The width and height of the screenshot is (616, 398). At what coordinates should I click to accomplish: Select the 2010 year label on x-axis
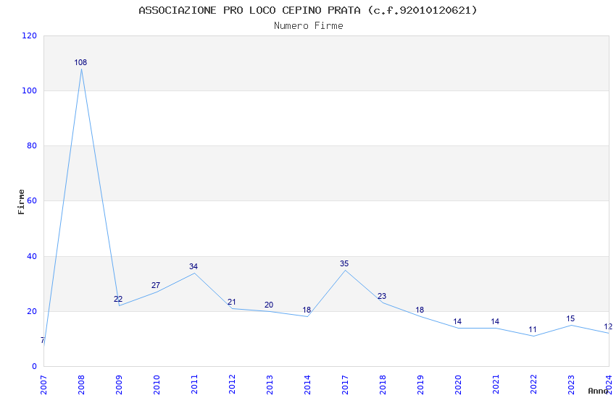[x=157, y=385]
